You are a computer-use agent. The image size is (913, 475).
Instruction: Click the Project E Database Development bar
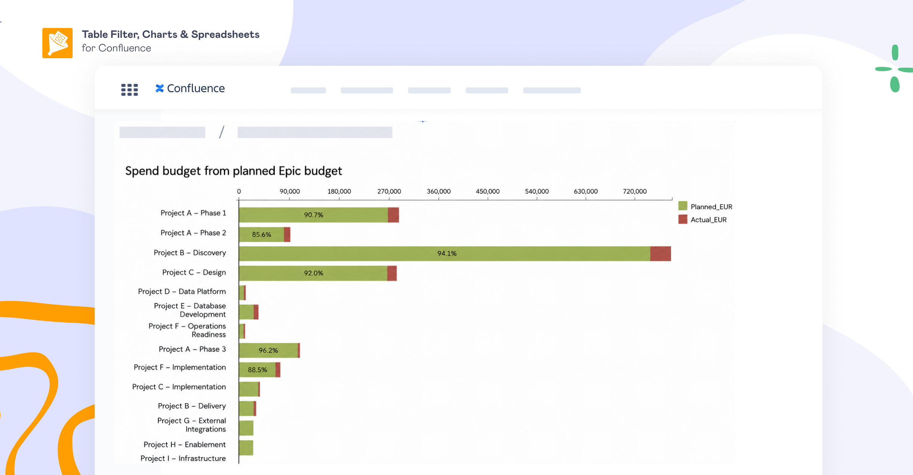[x=249, y=312]
